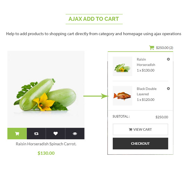188x177 pixels.
Task: Click the red fish thumbnail in the cart
Action: pos(122,96)
